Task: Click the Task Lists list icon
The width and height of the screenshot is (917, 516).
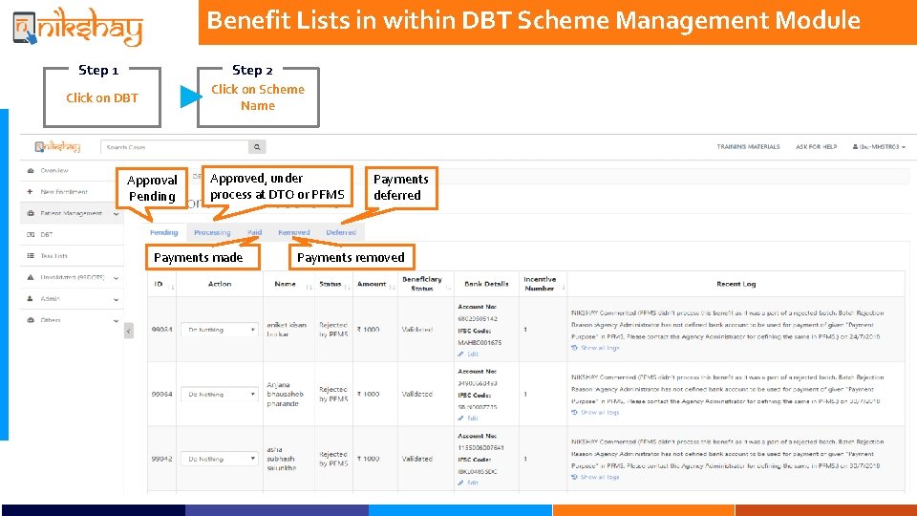Action: coord(31,256)
